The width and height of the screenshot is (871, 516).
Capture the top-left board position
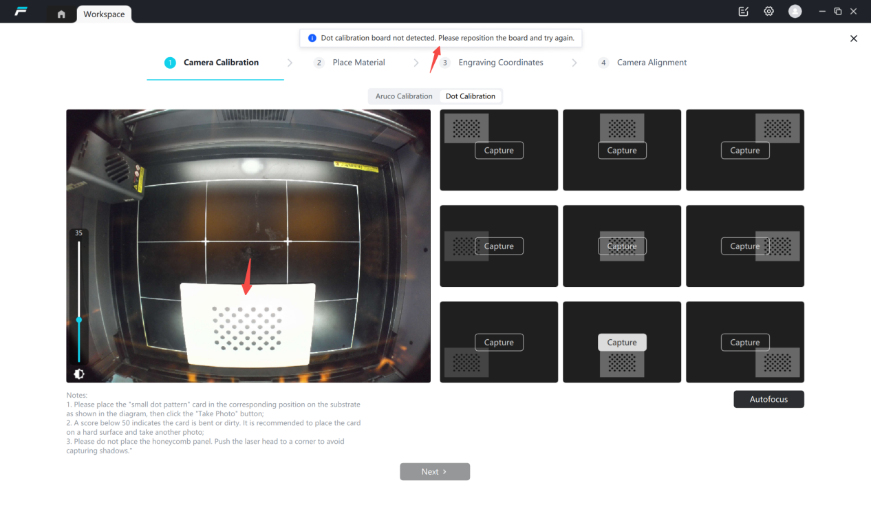(499, 151)
